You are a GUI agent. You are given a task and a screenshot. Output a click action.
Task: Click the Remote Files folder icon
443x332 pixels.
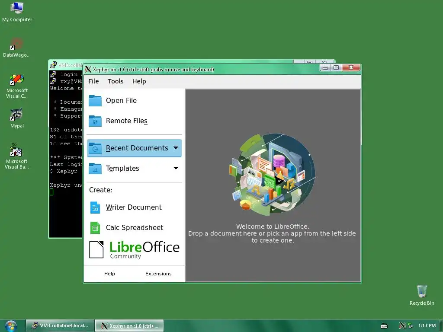(x=95, y=121)
